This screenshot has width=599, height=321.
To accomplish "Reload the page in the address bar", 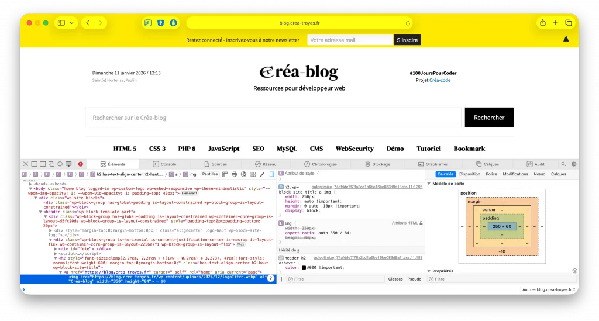I will click(408, 23).
